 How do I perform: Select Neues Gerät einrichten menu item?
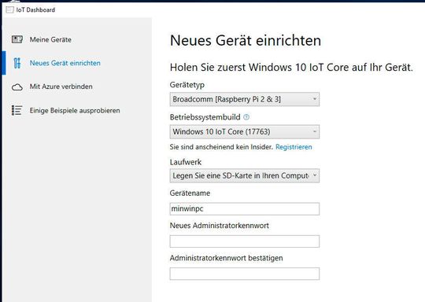65,63
